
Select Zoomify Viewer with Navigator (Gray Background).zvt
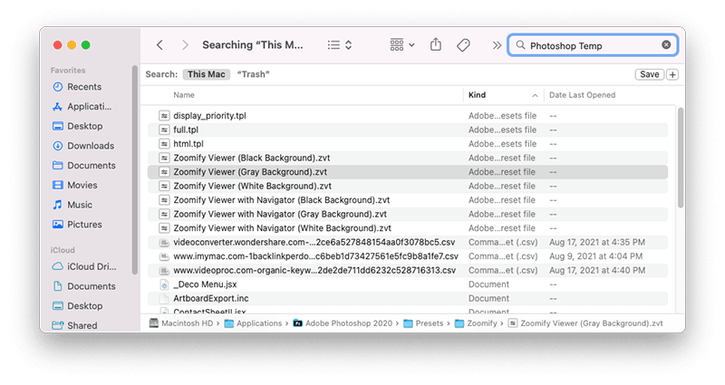(408, 214)
